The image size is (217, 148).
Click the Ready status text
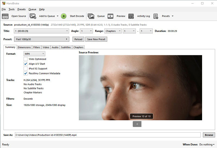pyautogui.click(x=5, y=144)
